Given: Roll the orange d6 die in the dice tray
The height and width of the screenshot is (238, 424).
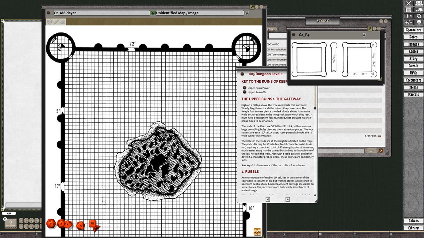Looking at the screenshot, I should tap(92, 223).
